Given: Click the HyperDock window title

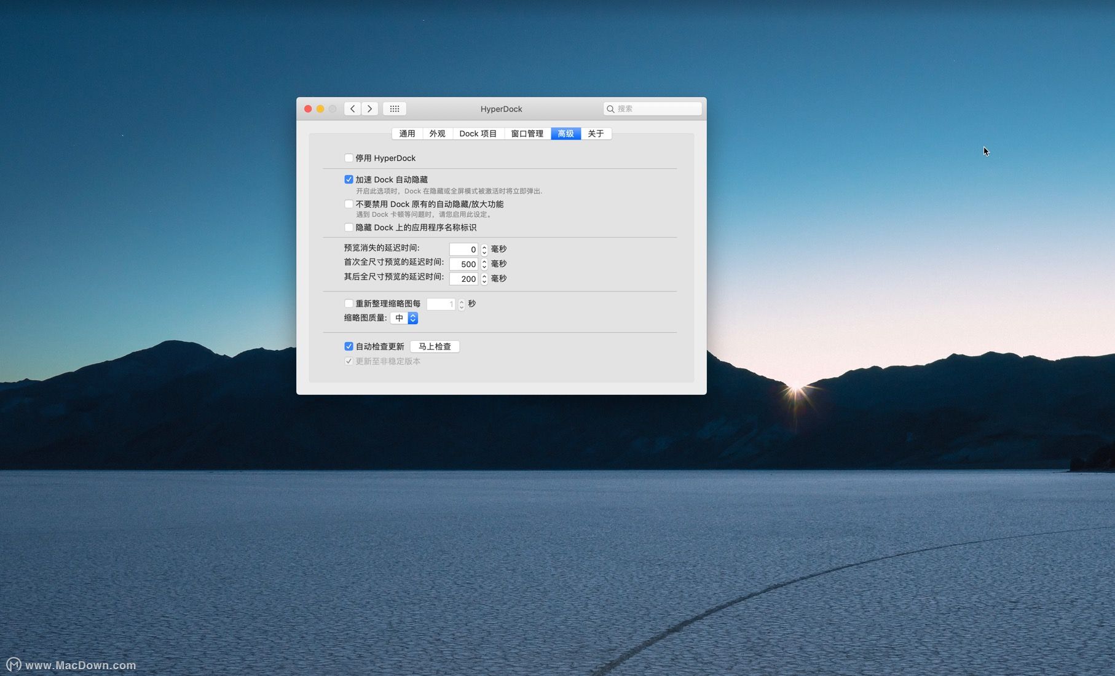Looking at the screenshot, I should [502, 109].
